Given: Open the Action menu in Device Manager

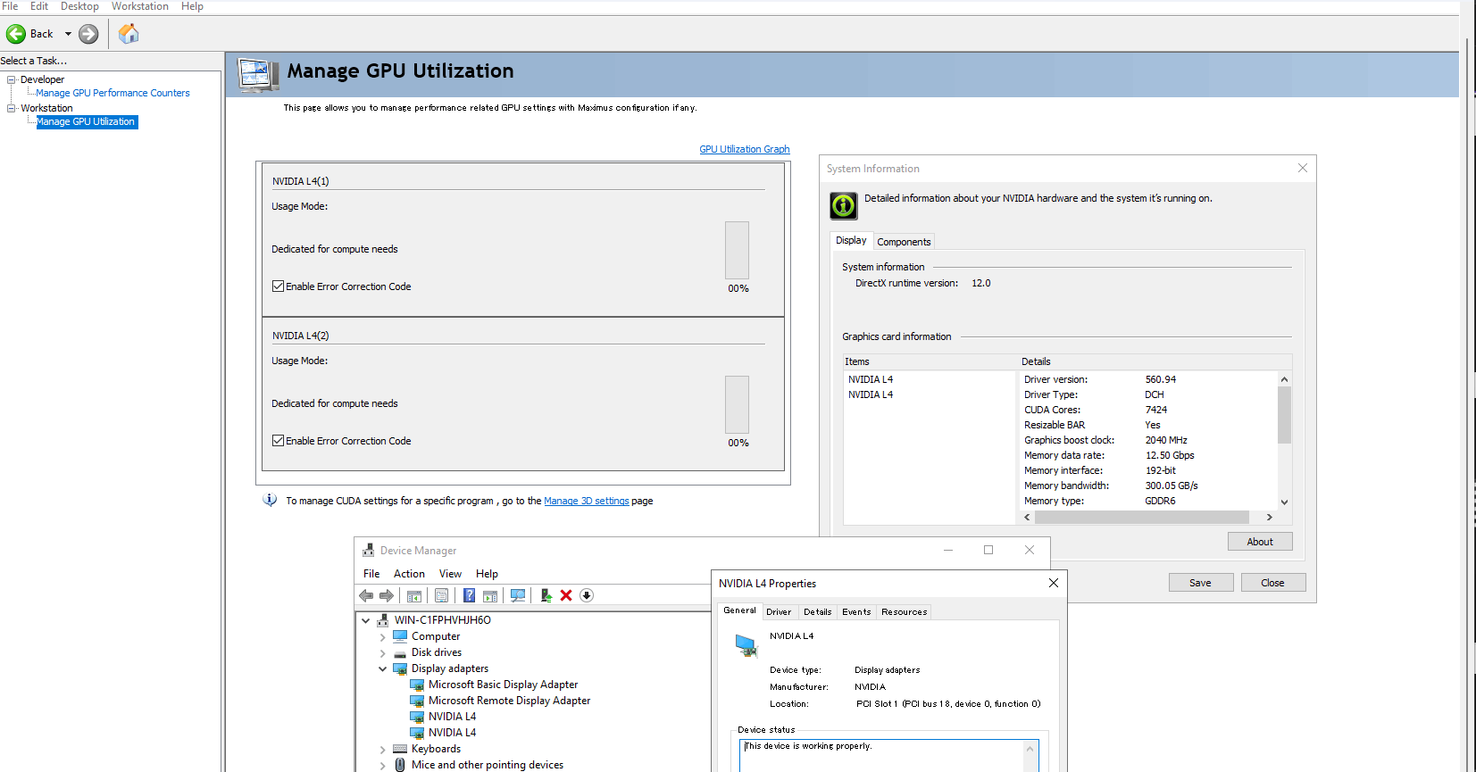Looking at the screenshot, I should (409, 574).
